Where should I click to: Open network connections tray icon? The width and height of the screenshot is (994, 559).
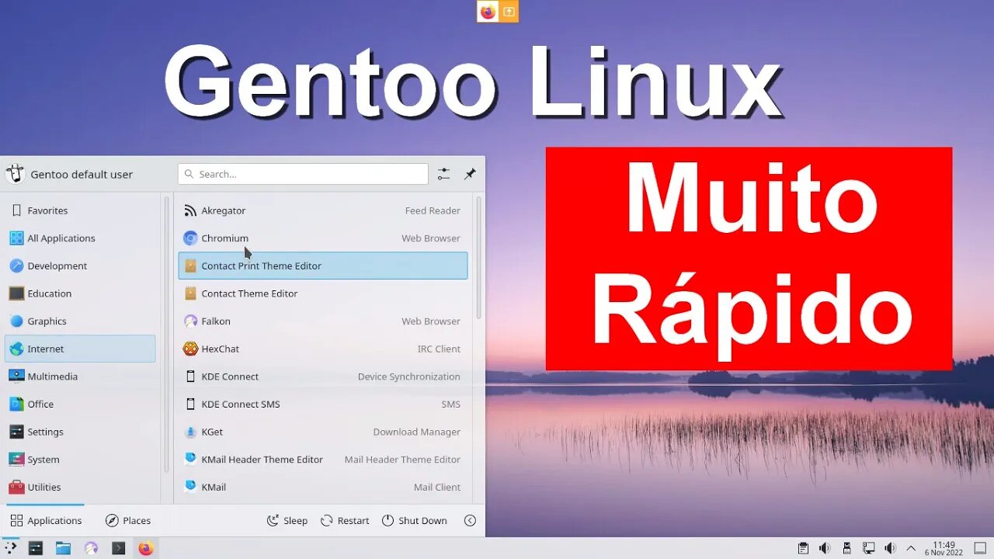coord(868,548)
